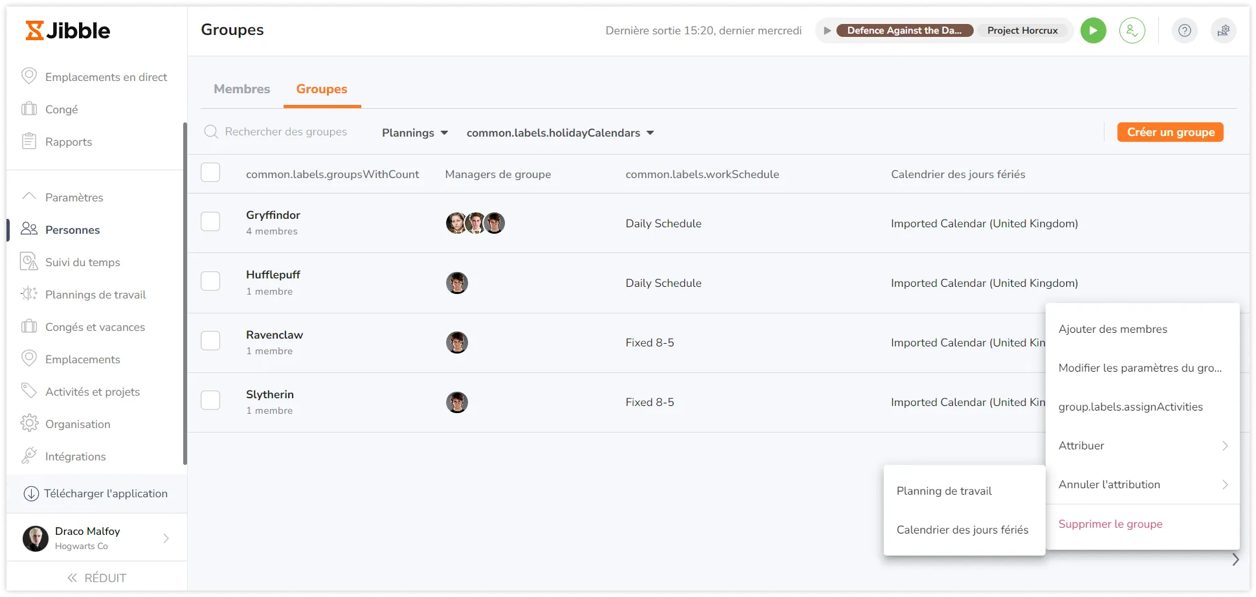Open the Plannings filter dropdown
This screenshot has width=1256, height=597.
point(414,133)
